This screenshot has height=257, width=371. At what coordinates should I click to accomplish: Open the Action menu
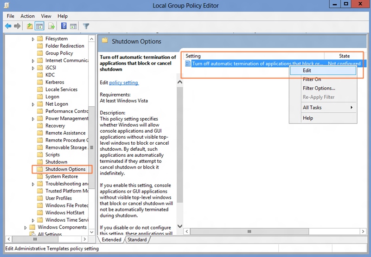(27, 16)
